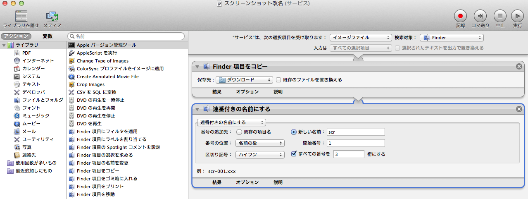Select the 新しい名前 radio button
The width and height of the screenshot is (528, 199).
(x=294, y=132)
